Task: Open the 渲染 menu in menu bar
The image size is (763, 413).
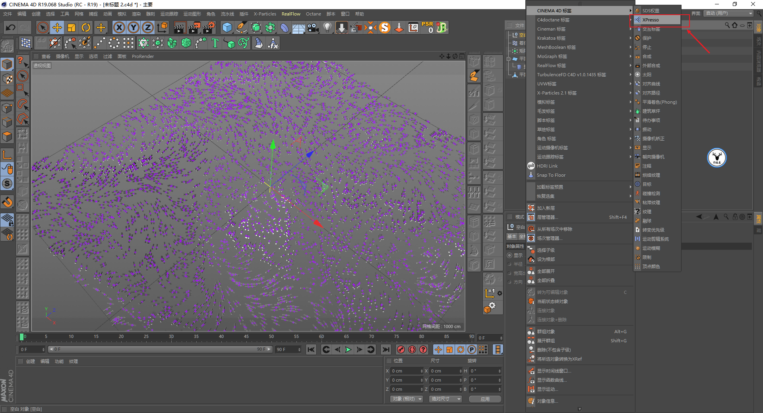Action: click(136, 14)
